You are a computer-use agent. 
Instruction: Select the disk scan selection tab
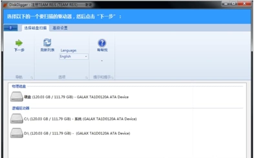coord(35,28)
